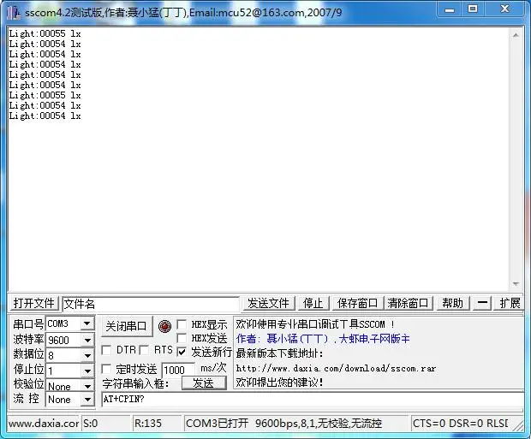Click the 关闭串口 button
Image resolution: width=531 pixels, height=439 pixels.
point(126,326)
